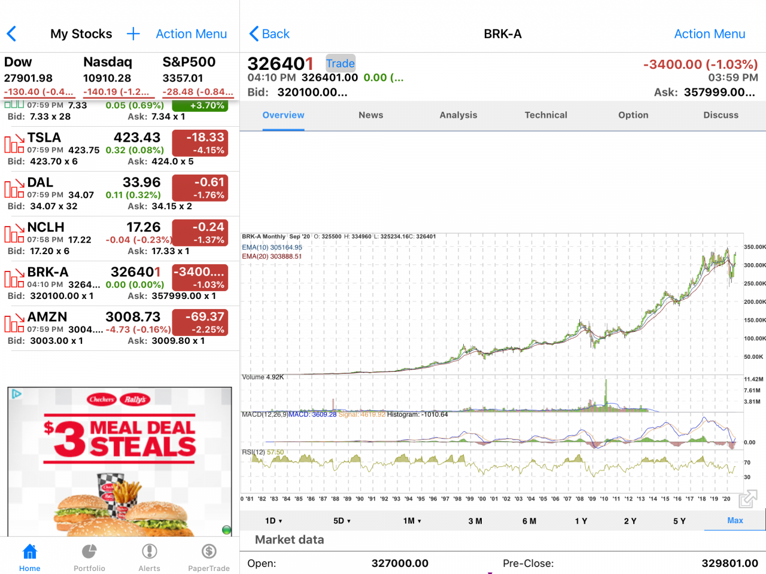766x574 pixels.
Task: Go Back from BRK-A detail view
Action: (269, 34)
